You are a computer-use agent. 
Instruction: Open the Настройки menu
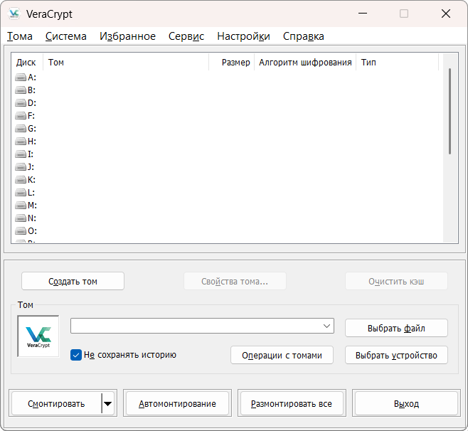(243, 36)
